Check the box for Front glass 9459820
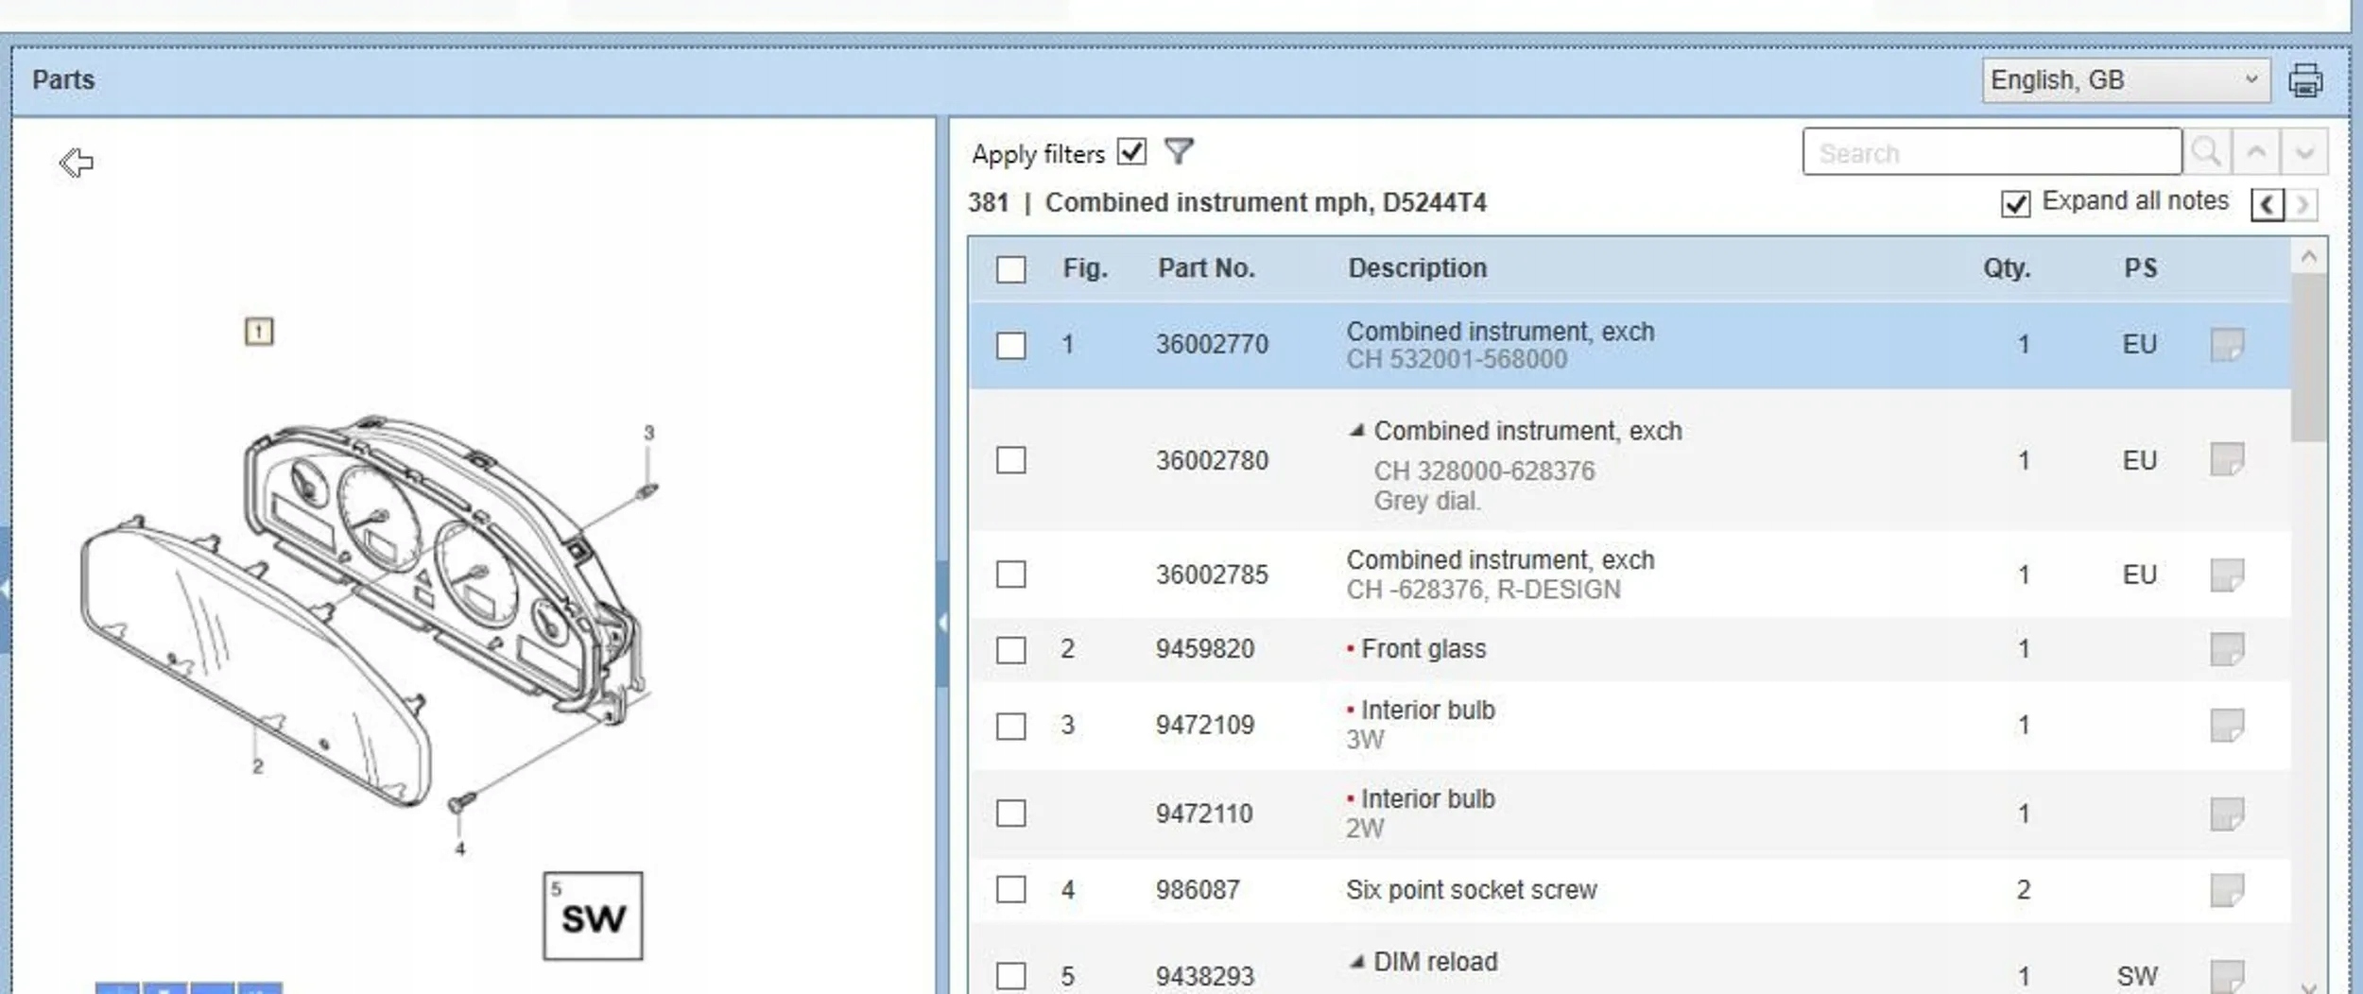 pyautogui.click(x=1010, y=650)
